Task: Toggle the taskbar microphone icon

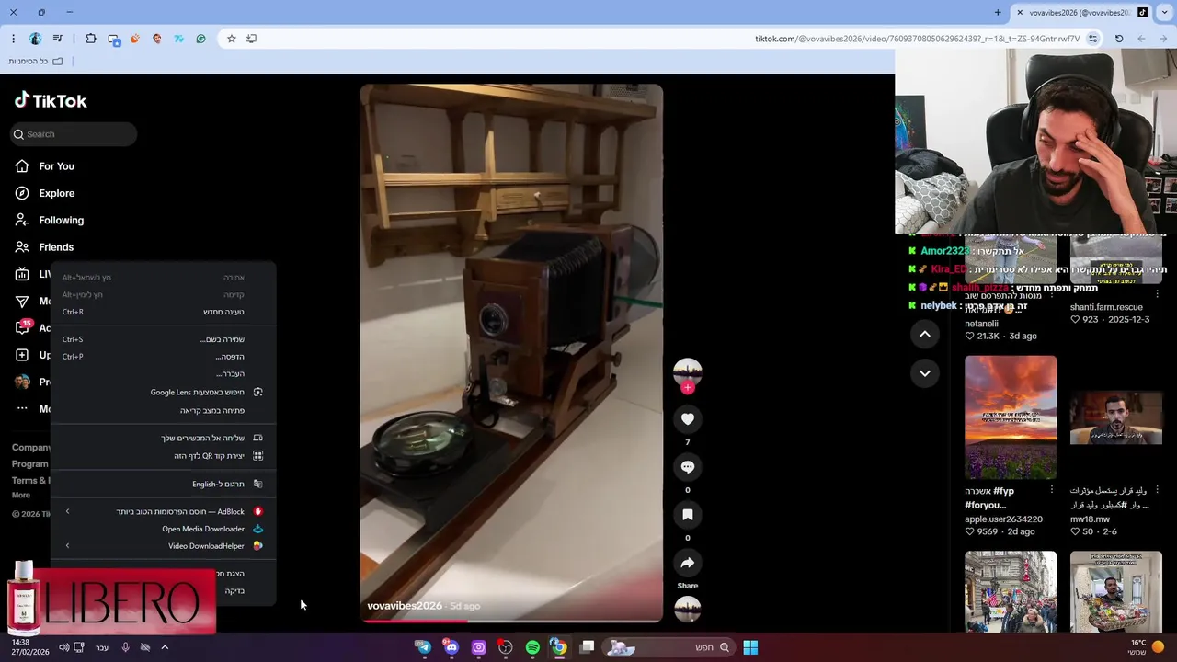Action: click(125, 647)
